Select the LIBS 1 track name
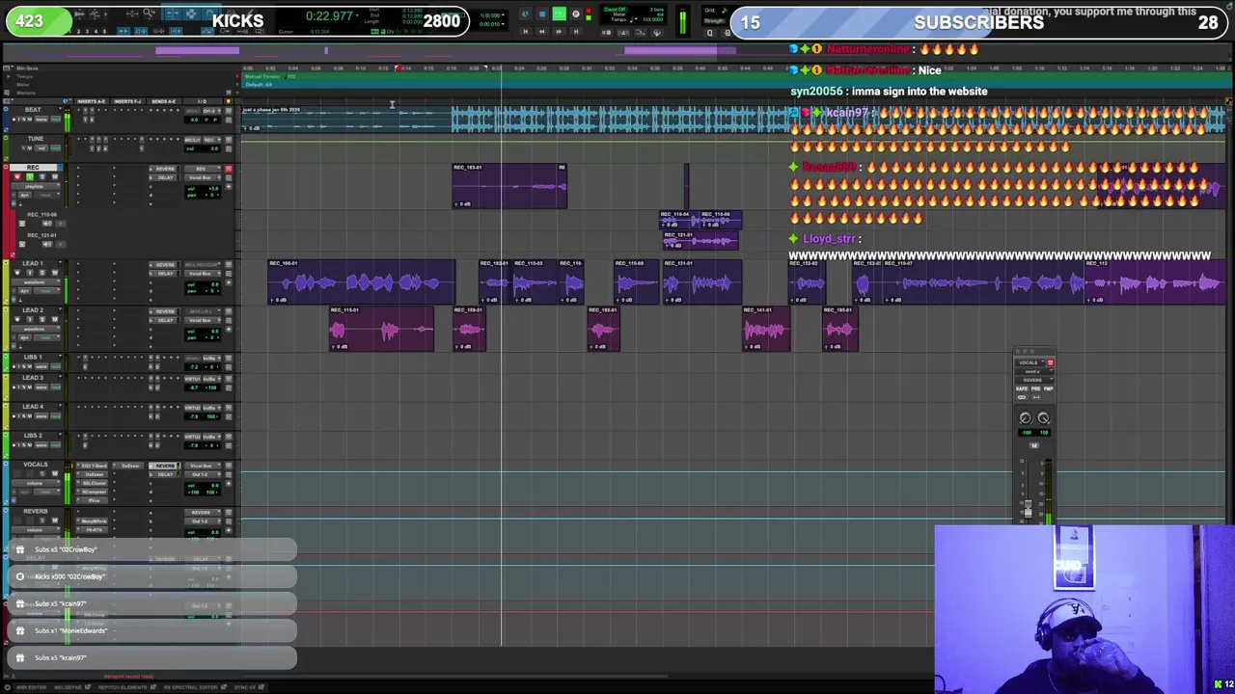1235x694 pixels. tap(33, 358)
